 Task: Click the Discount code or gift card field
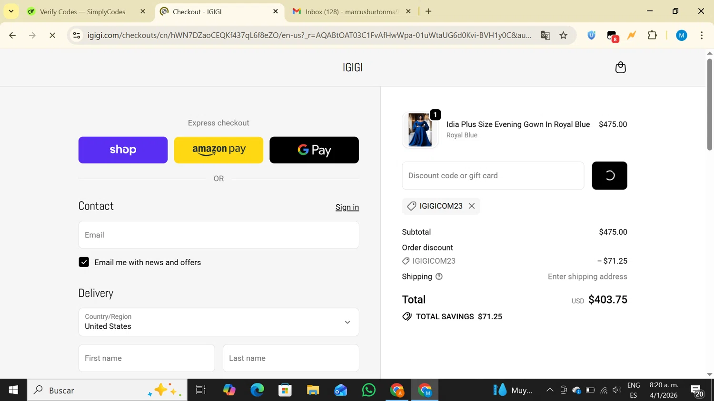click(493, 176)
